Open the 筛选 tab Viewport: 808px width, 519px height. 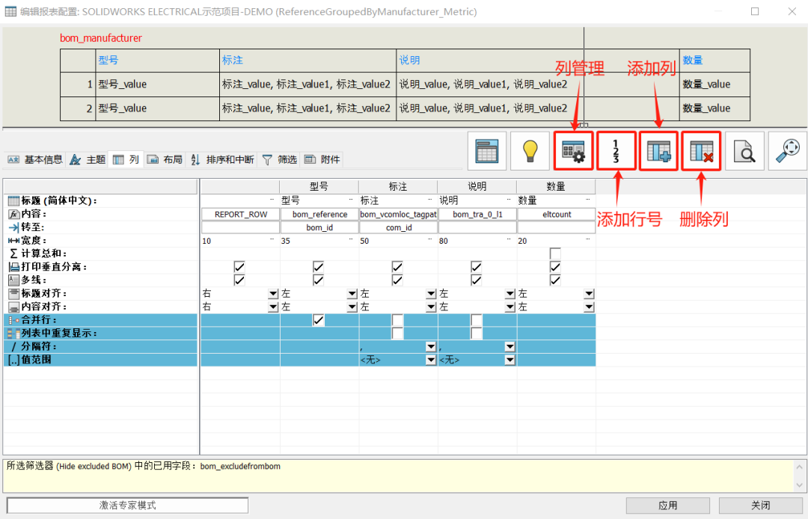click(280, 159)
